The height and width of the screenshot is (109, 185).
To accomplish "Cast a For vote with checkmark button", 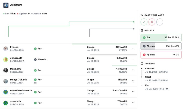I will tap(144, 22).
